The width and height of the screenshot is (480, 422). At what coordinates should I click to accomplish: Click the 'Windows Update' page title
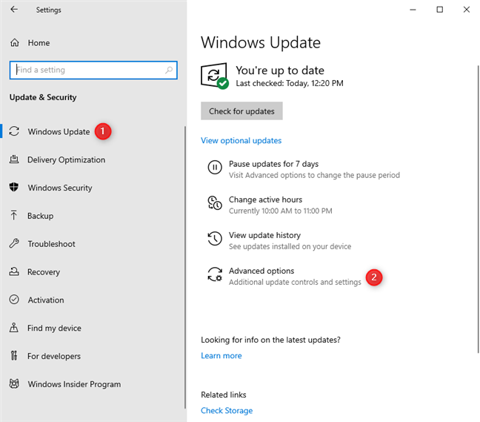click(261, 42)
